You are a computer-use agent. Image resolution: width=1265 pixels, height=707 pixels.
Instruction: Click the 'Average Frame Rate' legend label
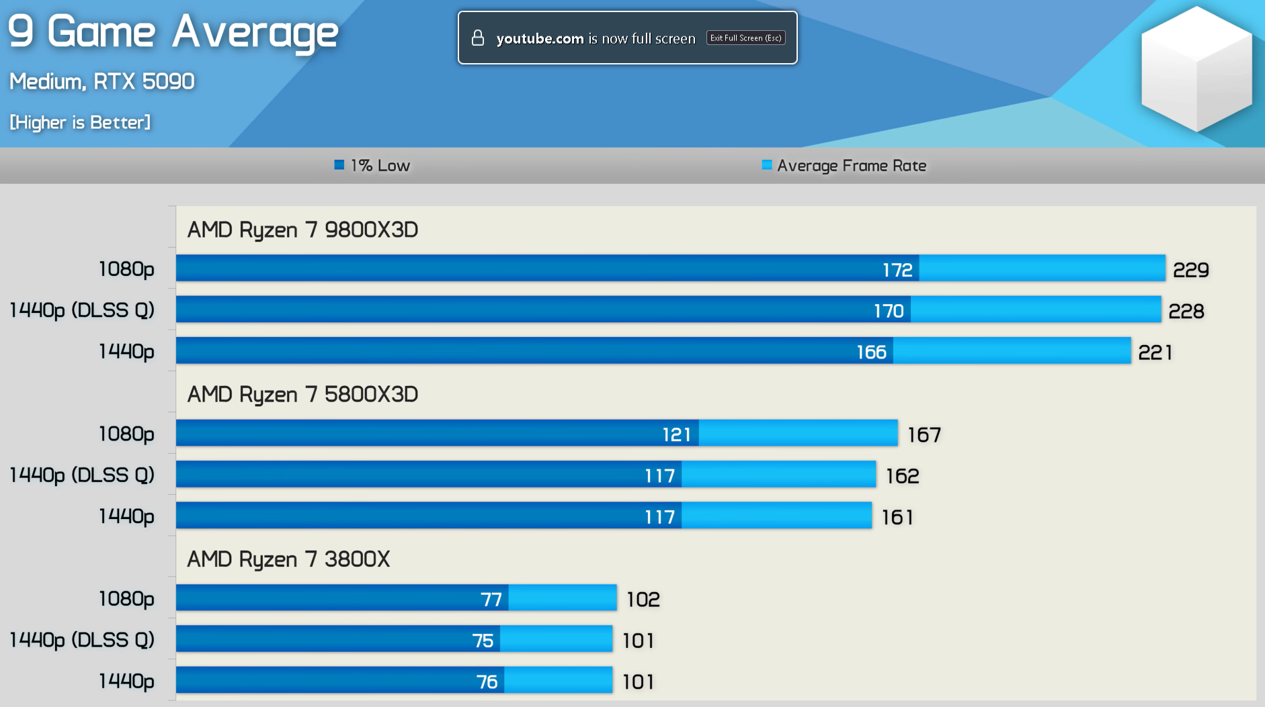pos(852,166)
